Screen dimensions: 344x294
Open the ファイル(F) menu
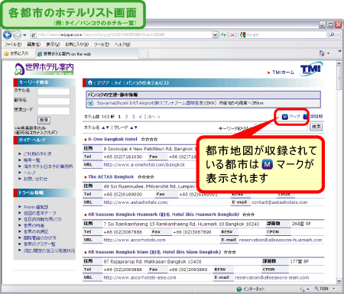click(x=12, y=44)
